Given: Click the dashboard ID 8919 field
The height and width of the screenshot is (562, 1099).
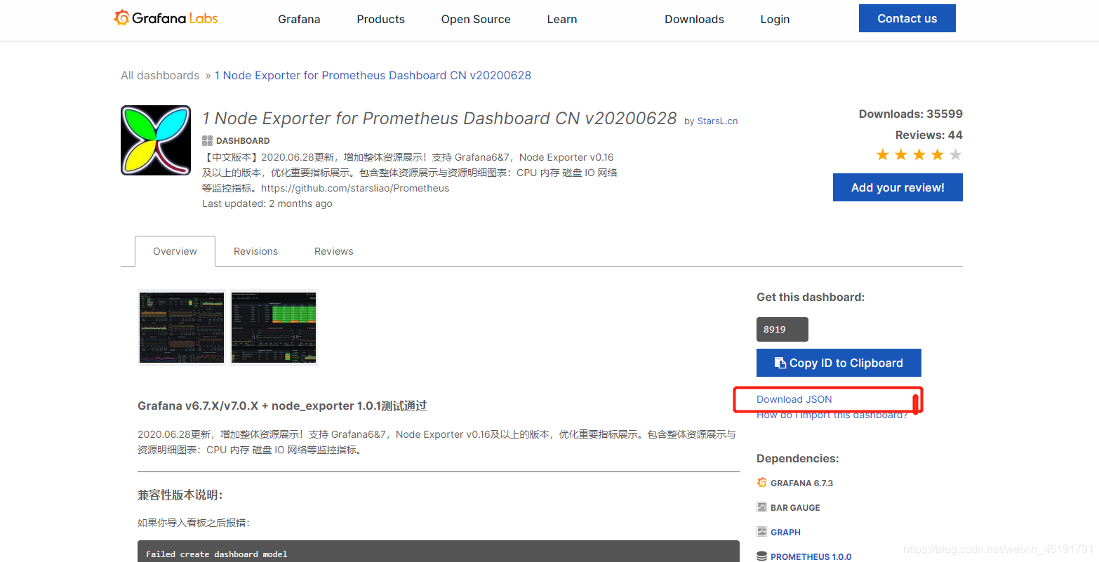Looking at the screenshot, I should [x=782, y=329].
